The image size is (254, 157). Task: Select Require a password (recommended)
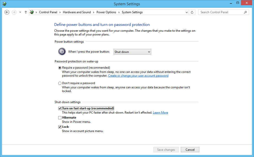[60, 68]
